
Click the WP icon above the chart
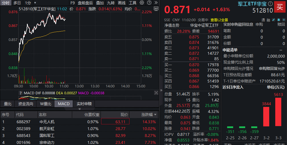click(156, 9)
